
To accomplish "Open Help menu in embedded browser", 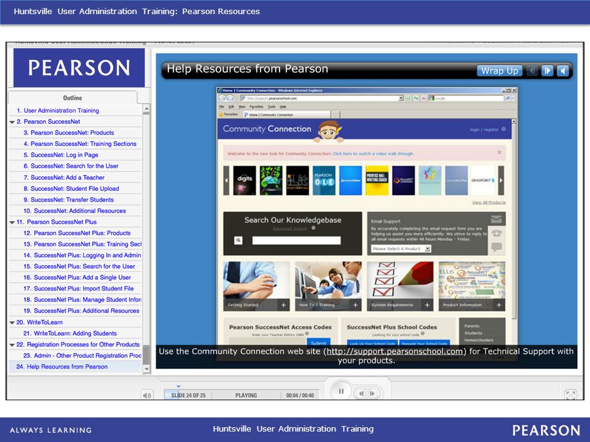I will (283, 107).
